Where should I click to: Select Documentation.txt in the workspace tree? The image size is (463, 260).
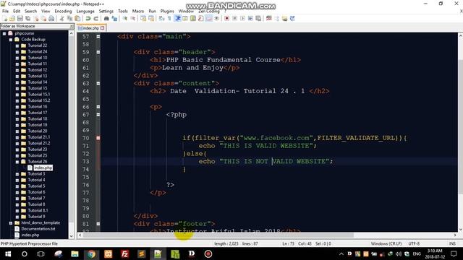[38, 229]
